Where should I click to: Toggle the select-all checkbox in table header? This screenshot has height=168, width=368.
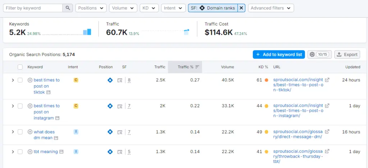20,67
